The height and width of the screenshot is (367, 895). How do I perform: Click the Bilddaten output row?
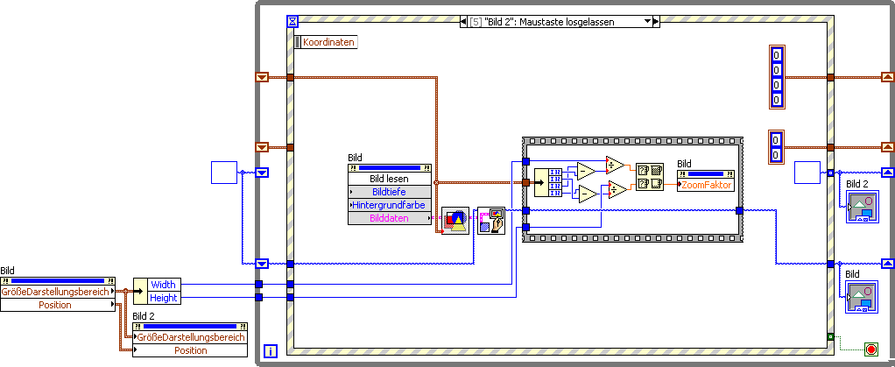click(390, 218)
